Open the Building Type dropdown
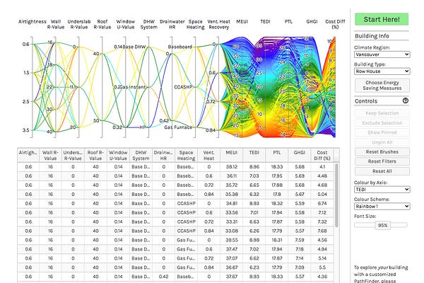The height and width of the screenshot is (283, 424). coord(382,71)
